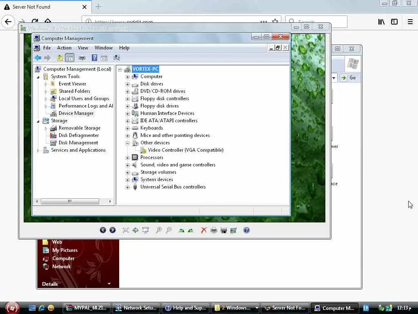This screenshot has height=314, width=418.
Task: Click the Copy To save icon in Picture Viewer
Action: [224, 230]
